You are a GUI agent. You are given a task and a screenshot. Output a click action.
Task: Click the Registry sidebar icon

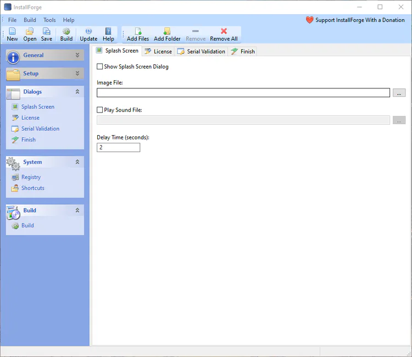tap(15, 177)
